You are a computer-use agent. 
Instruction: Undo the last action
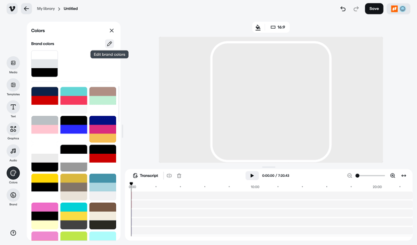(343, 9)
